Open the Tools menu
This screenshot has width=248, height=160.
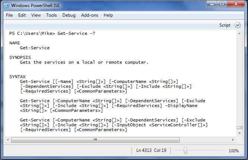[x=51, y=15]
